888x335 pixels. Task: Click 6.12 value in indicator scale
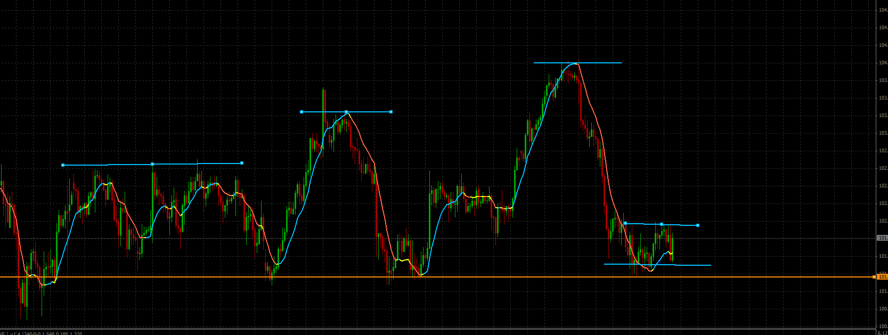coord(882,333)
